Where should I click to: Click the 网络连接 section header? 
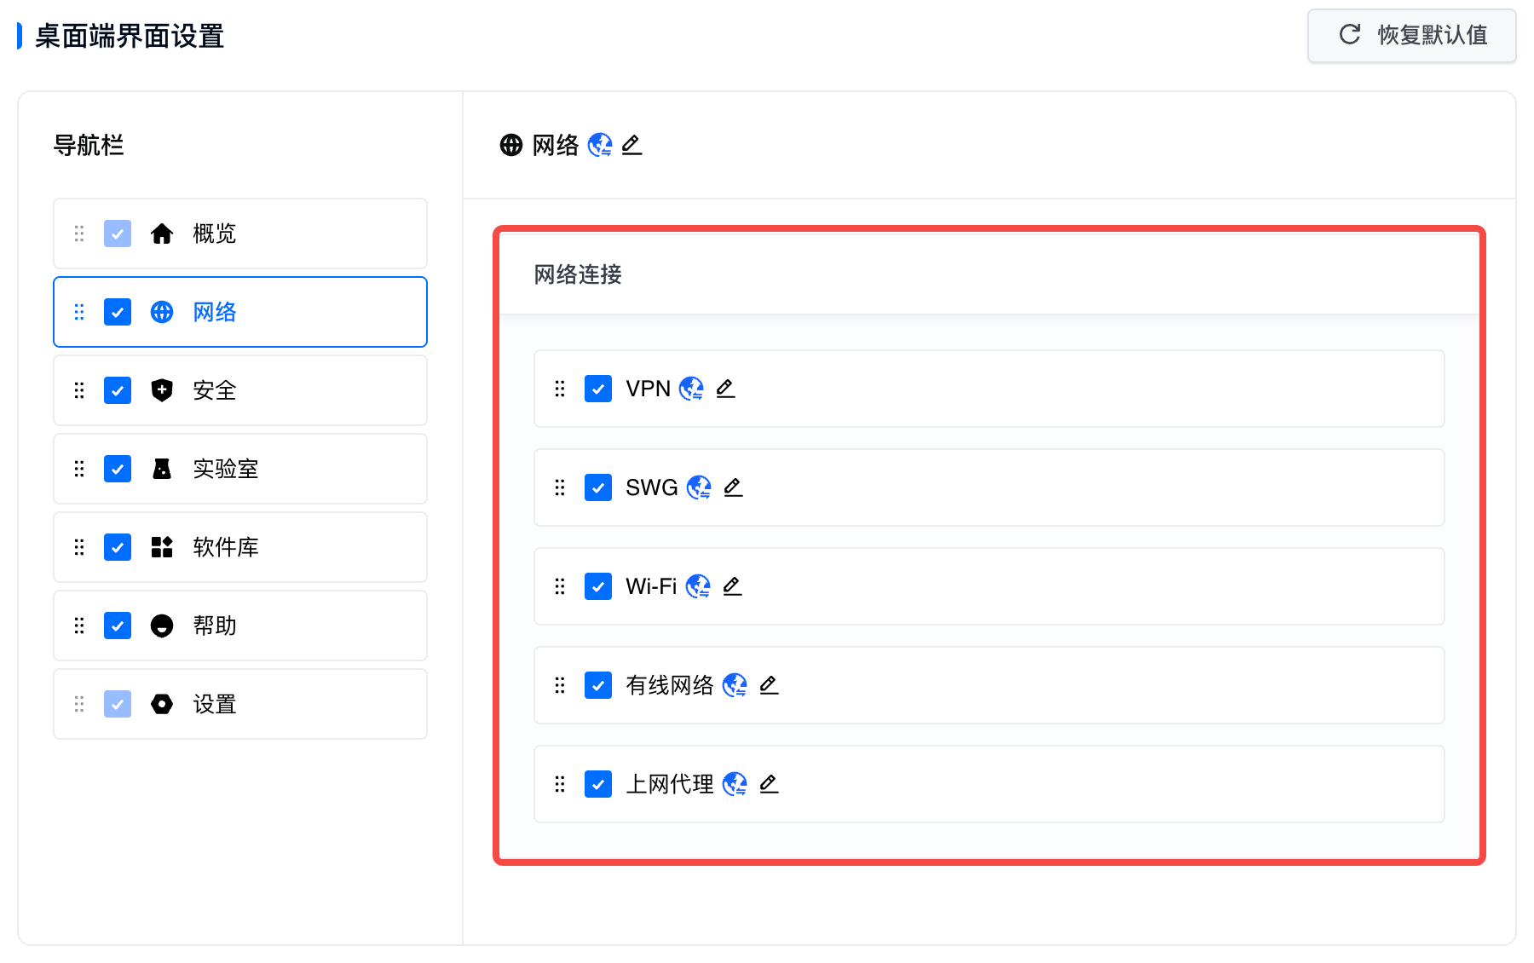point(578,274)
